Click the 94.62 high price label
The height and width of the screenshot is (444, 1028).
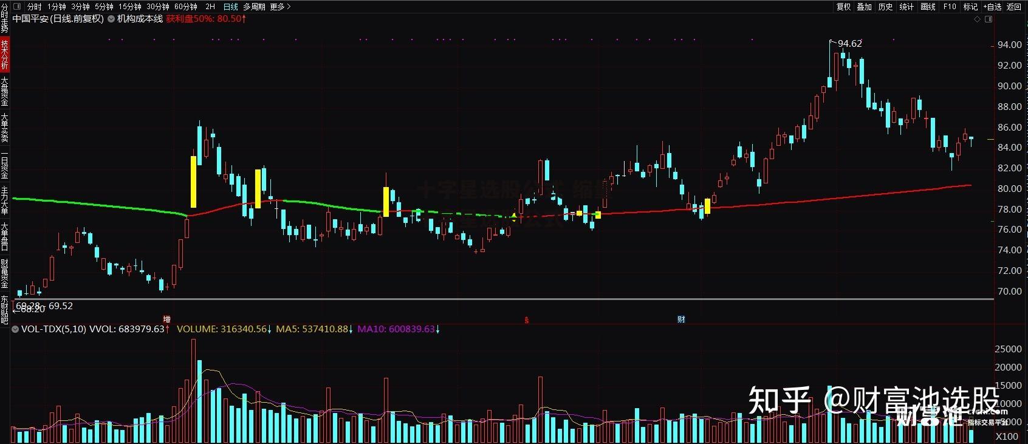click(849, 44)
